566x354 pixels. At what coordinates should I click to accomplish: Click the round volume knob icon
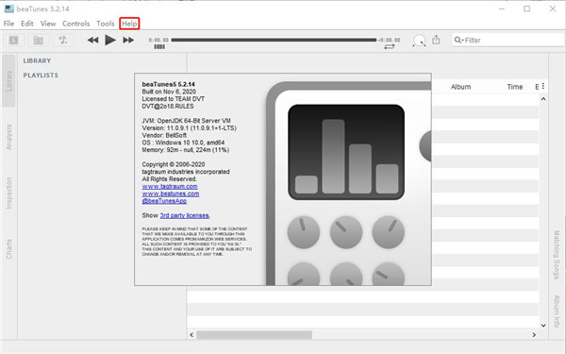[x=419, y=40]
